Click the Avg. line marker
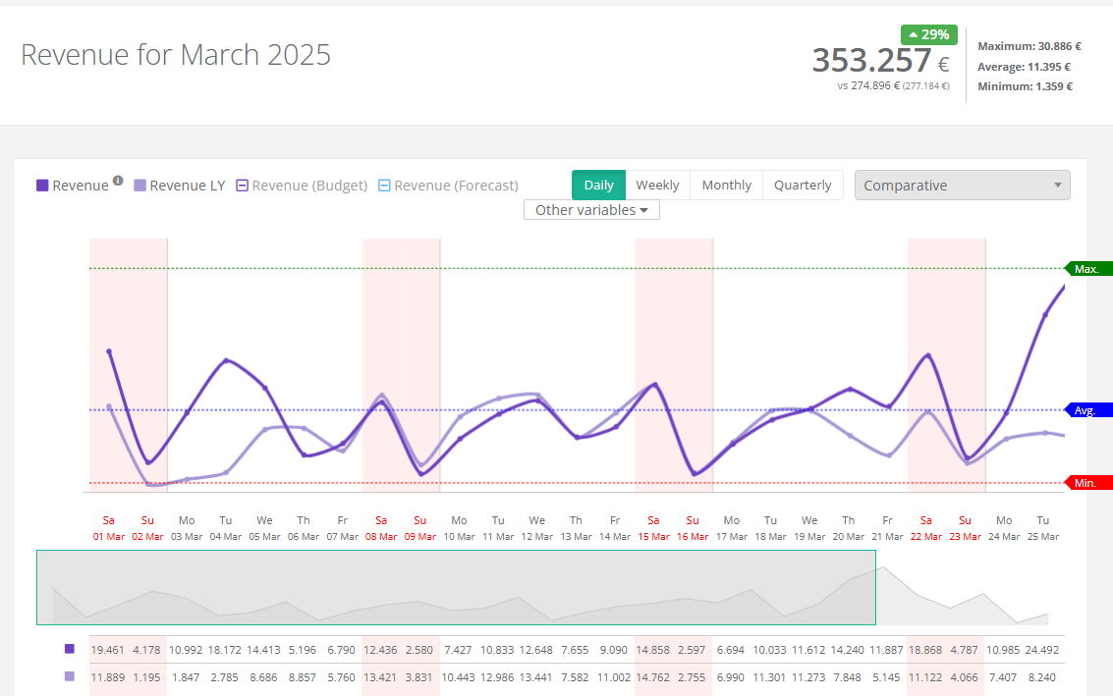The image size is (1113, 696). 1088,410
